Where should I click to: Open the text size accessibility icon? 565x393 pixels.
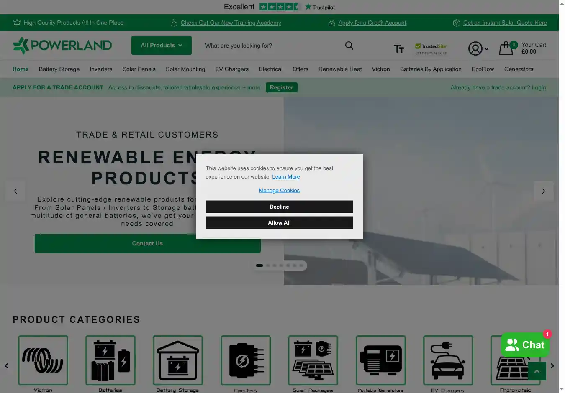pyautogui.click(x=398, y=49)
